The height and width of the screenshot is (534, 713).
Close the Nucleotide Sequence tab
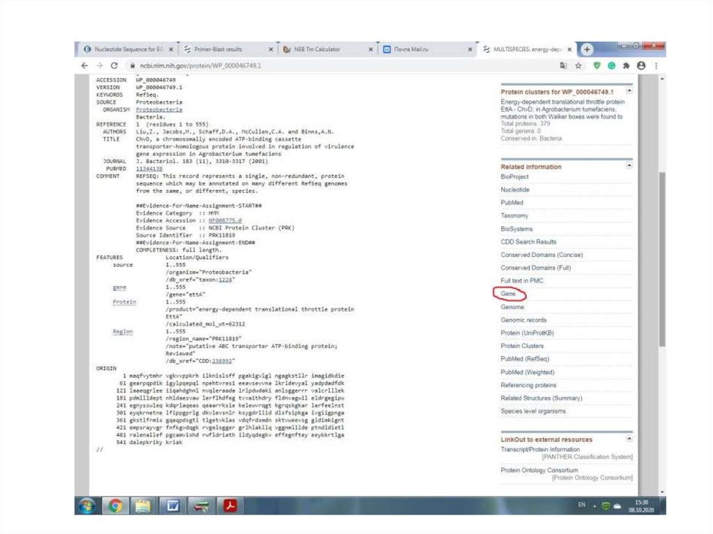(x=171, y=49)
